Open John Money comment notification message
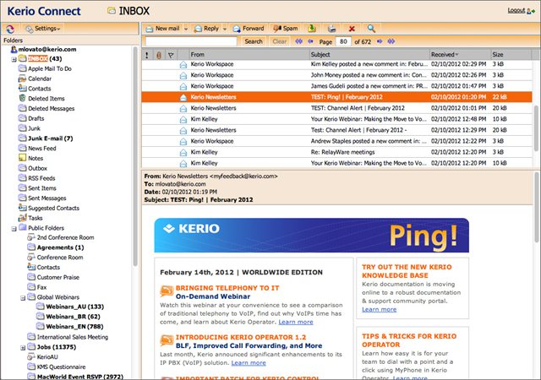The image size is (541, 380). 336,75
